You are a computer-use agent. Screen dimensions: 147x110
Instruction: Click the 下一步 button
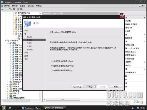pos(90,87)
